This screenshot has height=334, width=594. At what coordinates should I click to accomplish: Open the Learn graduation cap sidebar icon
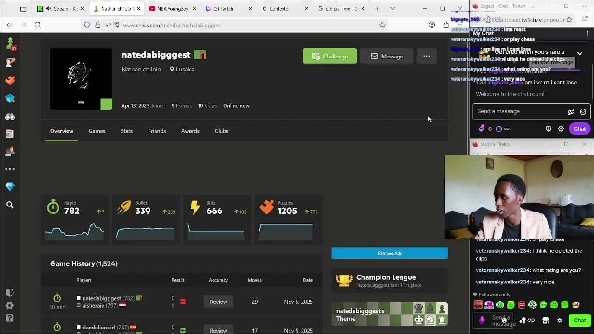10,98
